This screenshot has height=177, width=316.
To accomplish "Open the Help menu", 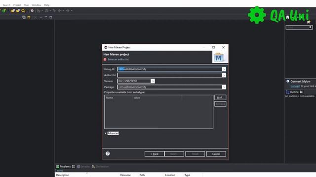I will pyautogui.click(x=47, y=5).
